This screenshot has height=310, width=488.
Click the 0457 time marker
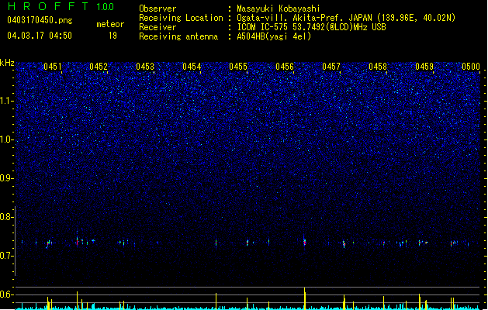tap(331, 67)
